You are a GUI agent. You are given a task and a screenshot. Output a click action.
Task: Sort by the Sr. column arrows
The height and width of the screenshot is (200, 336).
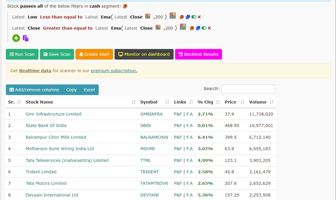click(19, 102)
